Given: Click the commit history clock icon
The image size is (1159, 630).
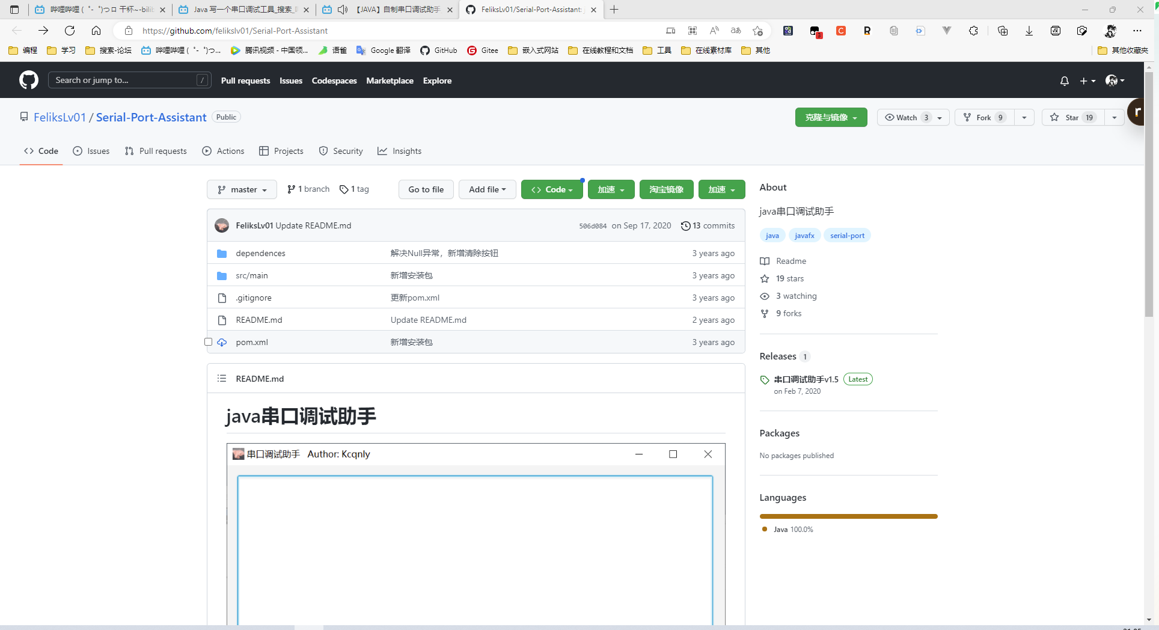Looking at the screenshot, I should coord(685,226).
